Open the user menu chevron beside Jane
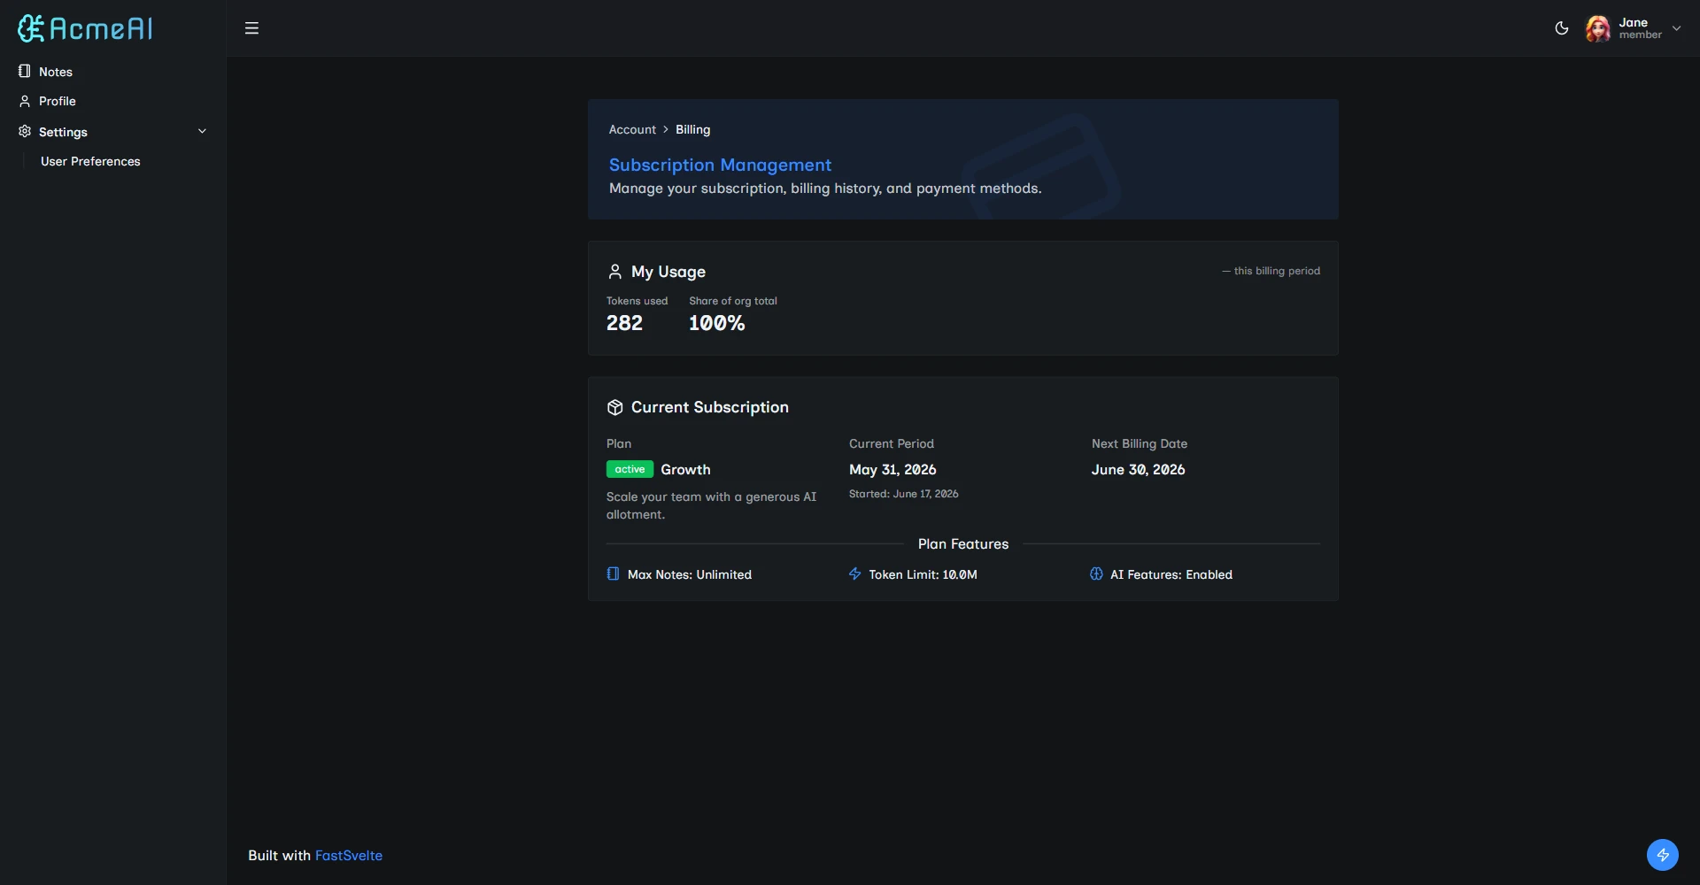1700x885 pixels. pos(1676,28)
